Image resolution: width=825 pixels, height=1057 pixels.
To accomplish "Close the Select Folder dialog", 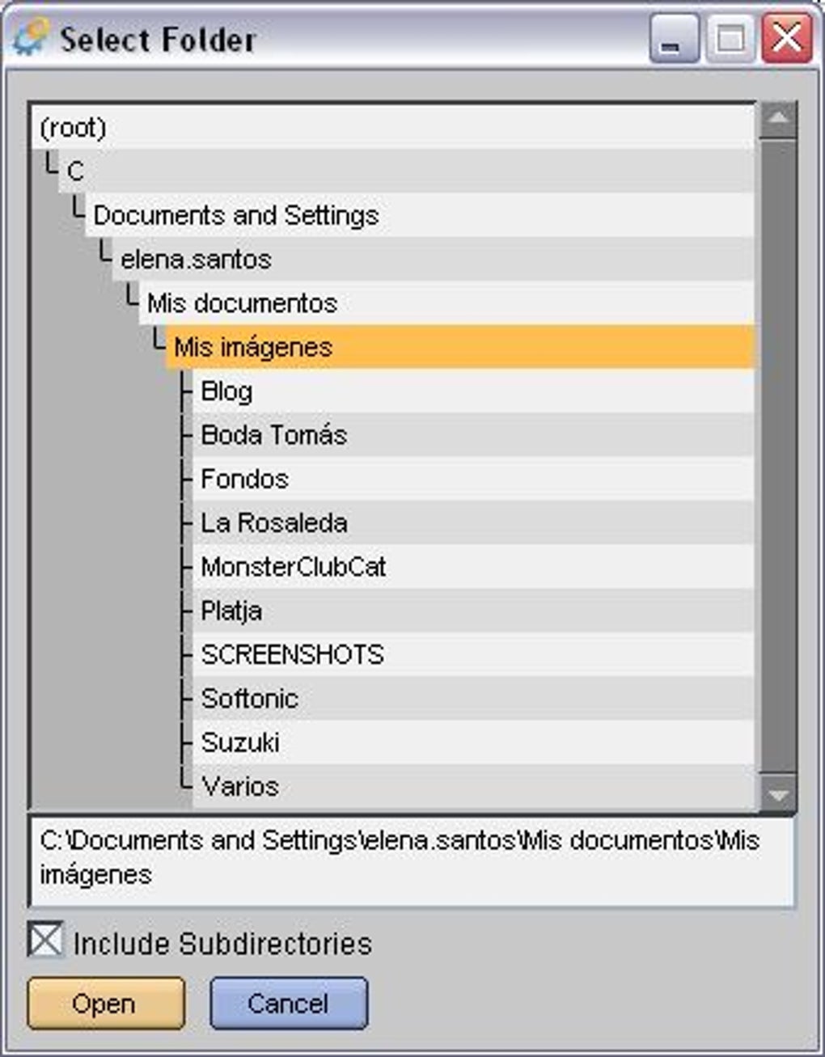I will tap(786, 37).
